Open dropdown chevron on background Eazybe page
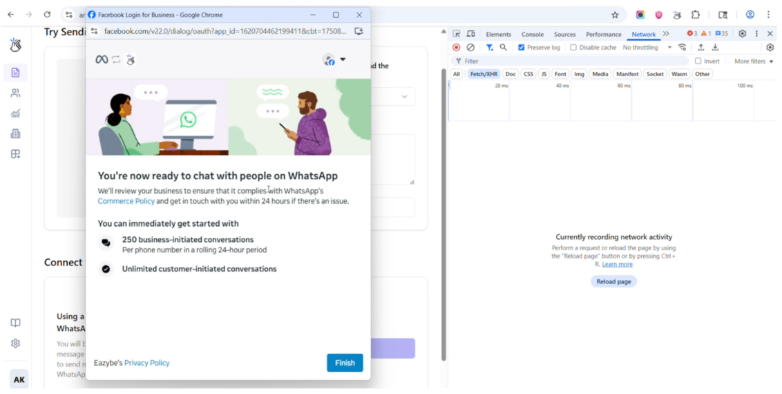Image resolution: width=782 pixels, height=394 pixels. coord(404,97)
